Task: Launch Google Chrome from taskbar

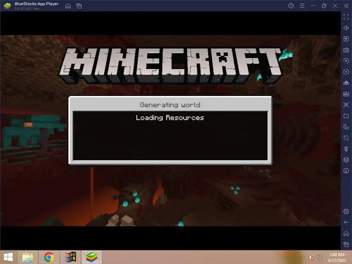Action: [49, 257]
